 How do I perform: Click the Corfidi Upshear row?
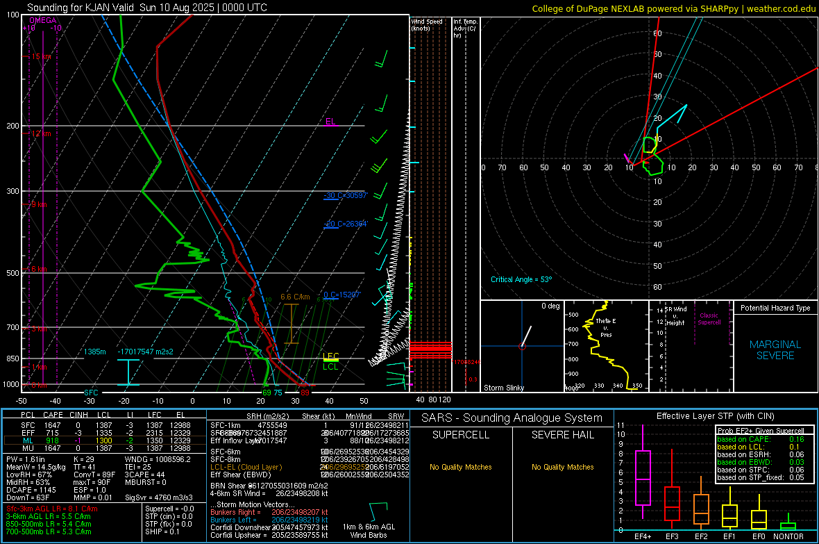269,535
